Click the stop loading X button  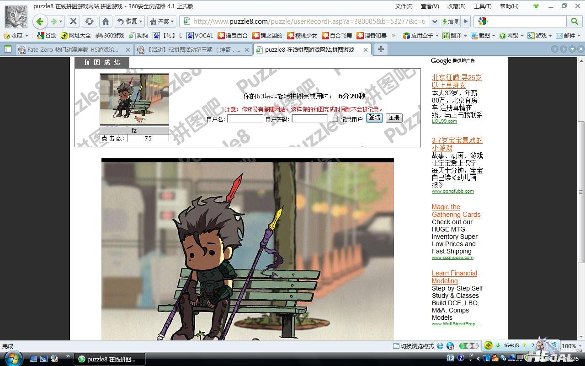click(73, 22)
